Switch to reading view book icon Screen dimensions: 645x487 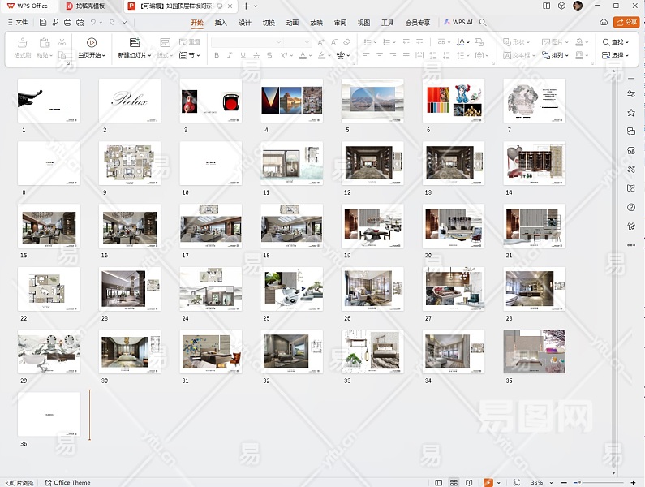pyautogui.click(x=468, y=482)
